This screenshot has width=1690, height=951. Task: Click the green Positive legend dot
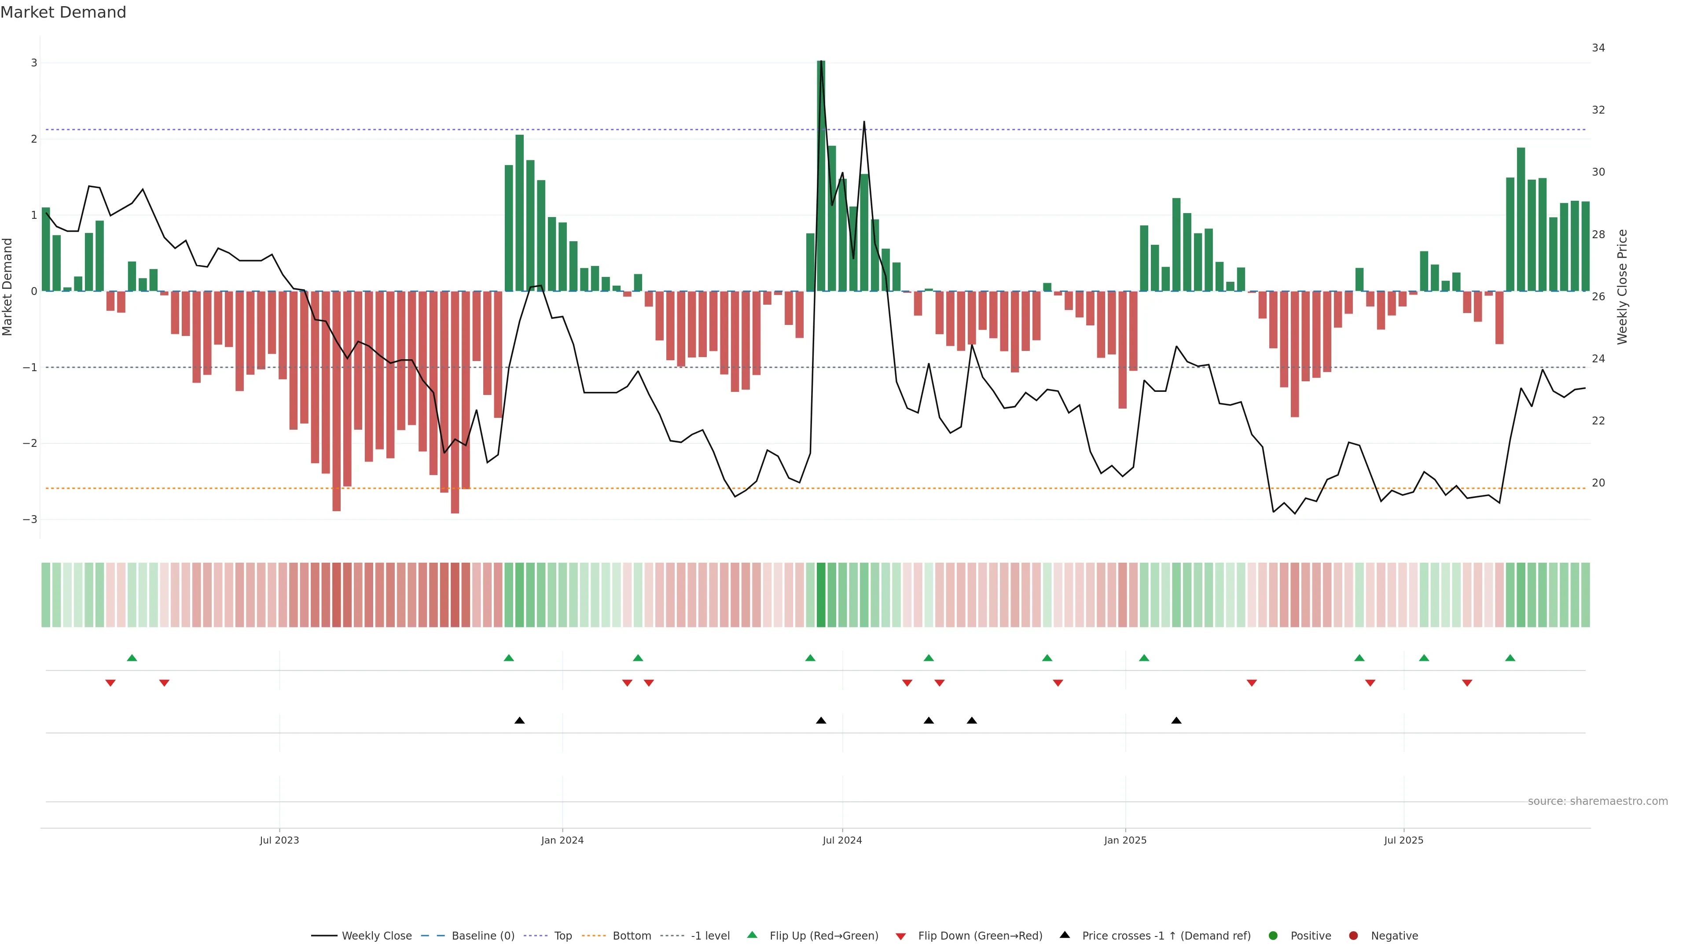click(x=1273, y=935)
